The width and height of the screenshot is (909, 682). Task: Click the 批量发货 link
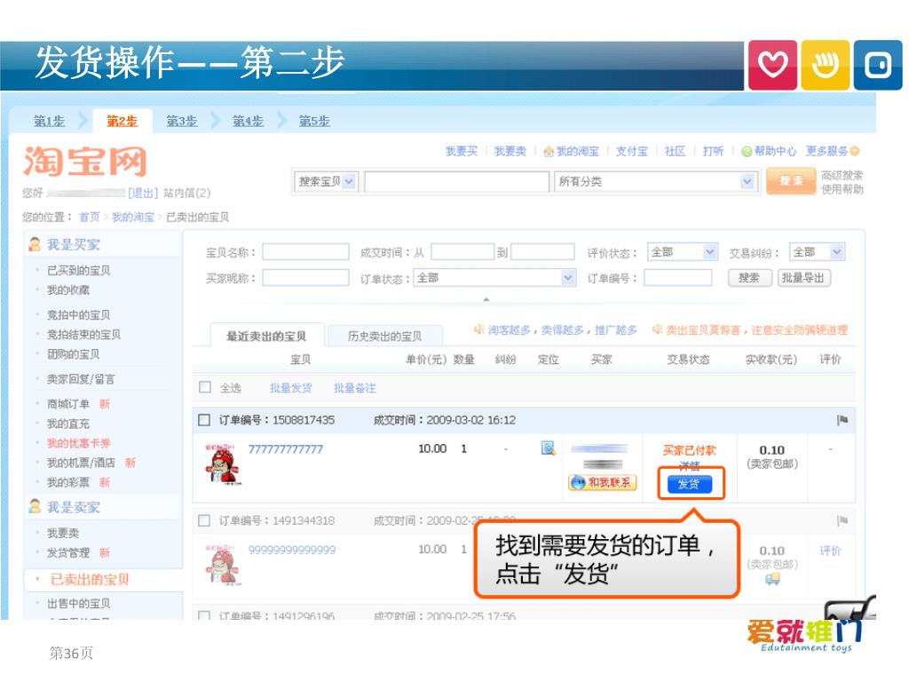[x=291, y=388]
